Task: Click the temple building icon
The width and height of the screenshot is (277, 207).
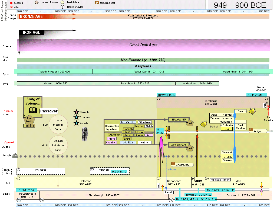Action: (x=15, y=156)
